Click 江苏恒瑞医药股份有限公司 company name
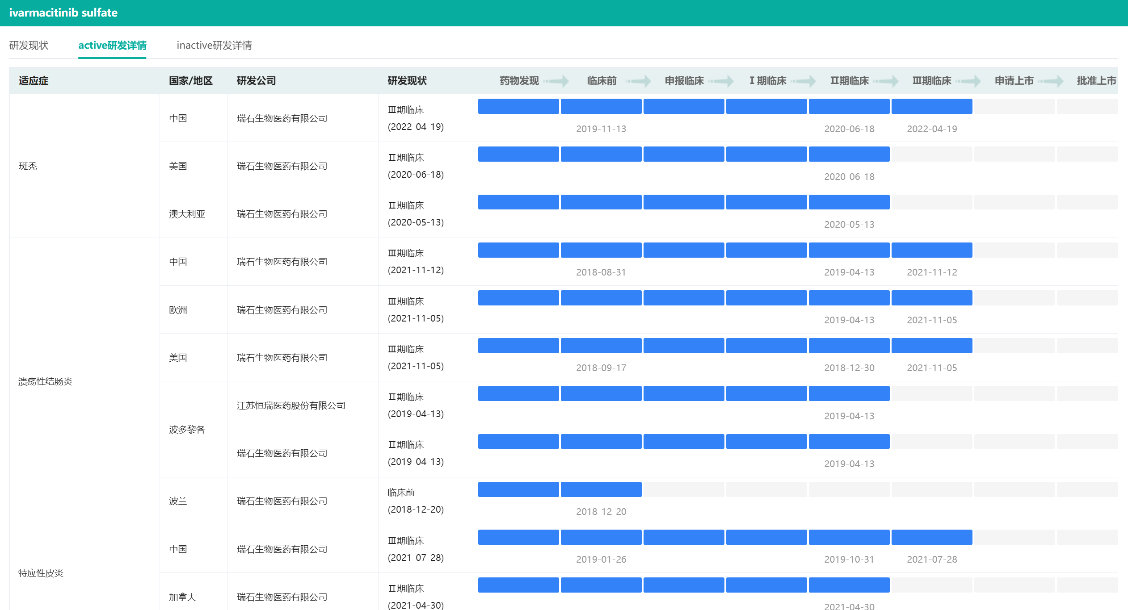Screen dimensions: 1128x610 pyautogui.click(x=291, y=405)
